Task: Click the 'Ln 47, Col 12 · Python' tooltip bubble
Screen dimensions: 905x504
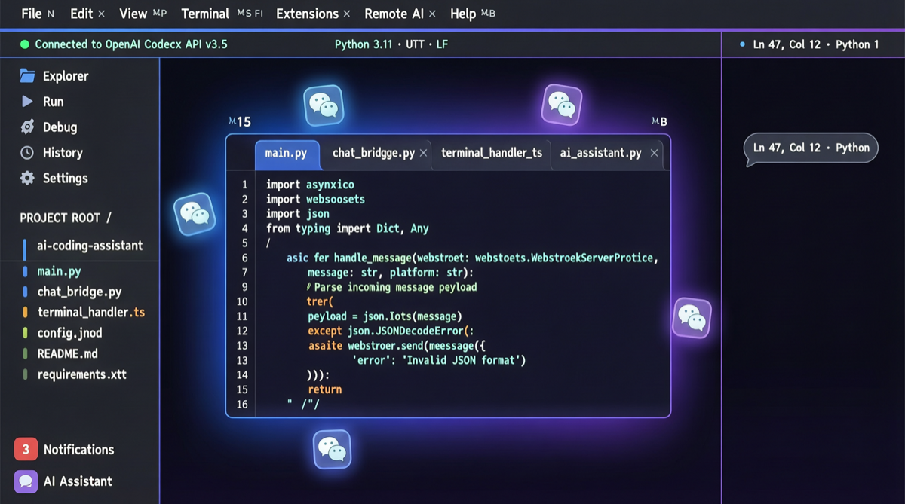Action: (x=811, y=148)
